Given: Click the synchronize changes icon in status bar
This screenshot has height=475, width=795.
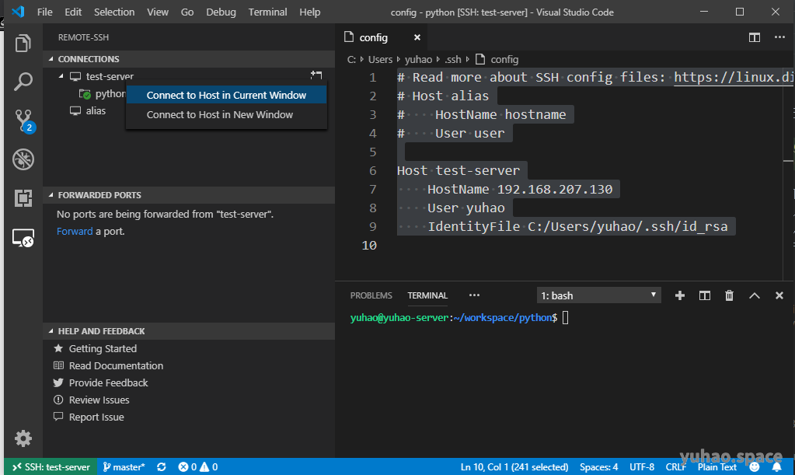Looking at the screenshot, I should click(161, 467).
